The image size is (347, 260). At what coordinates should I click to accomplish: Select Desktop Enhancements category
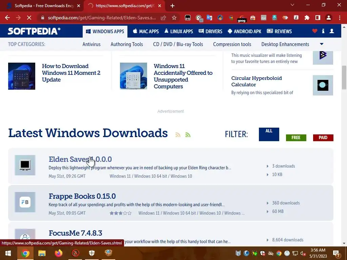(x=285, y=44)
